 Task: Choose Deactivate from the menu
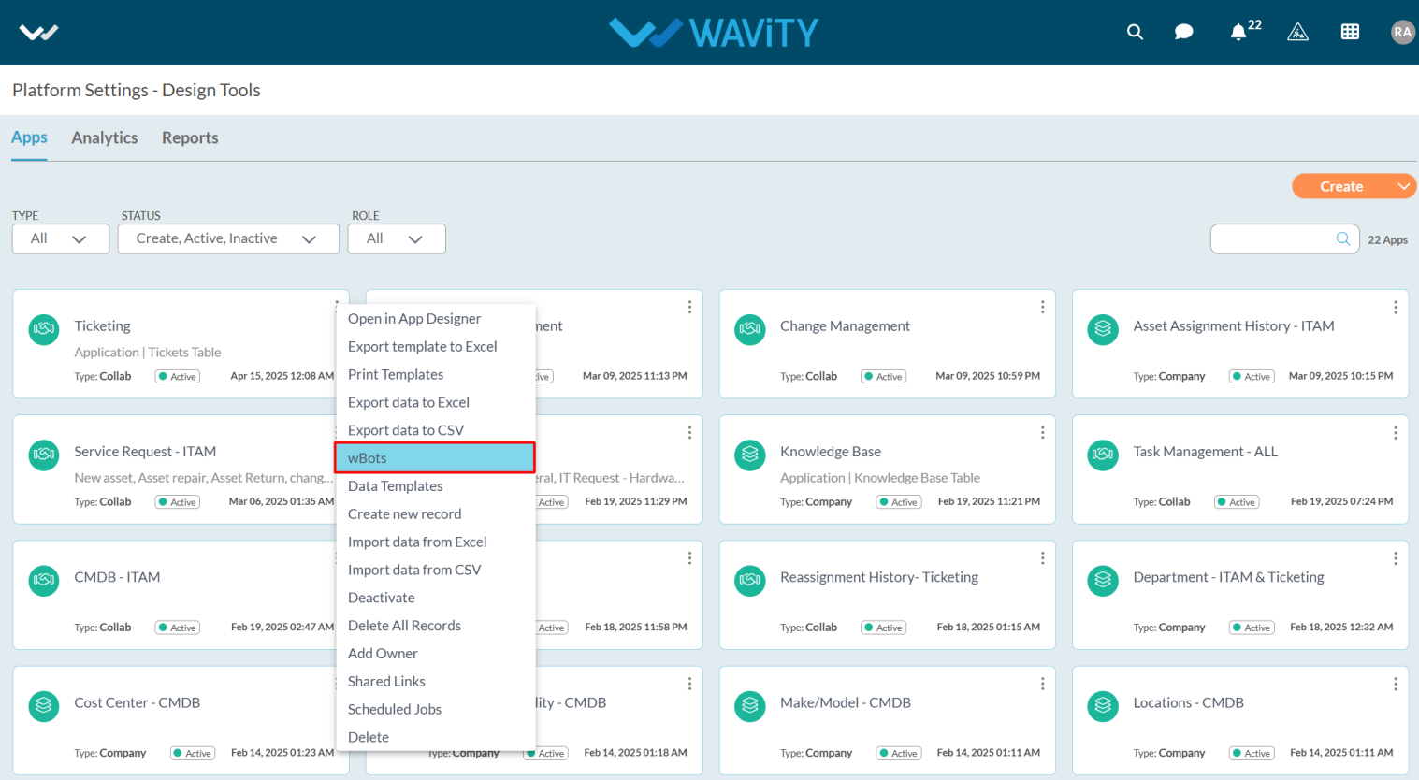[382, 598]
